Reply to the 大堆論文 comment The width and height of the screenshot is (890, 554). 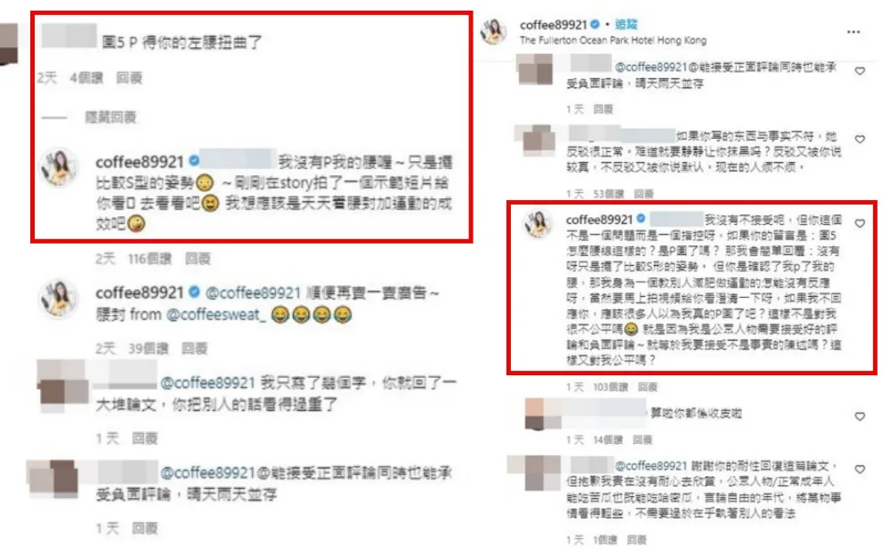coord(145,438)
